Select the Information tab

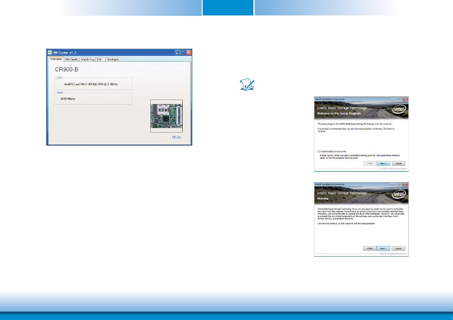[56, 59]
